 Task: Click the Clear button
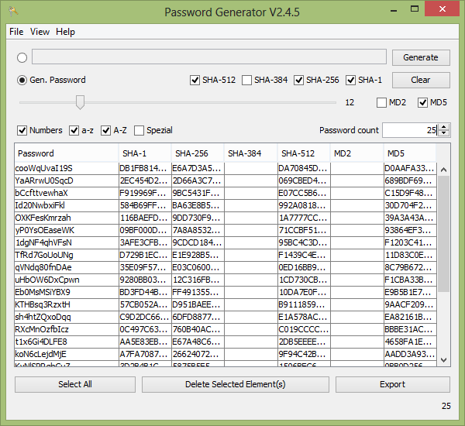421,80
